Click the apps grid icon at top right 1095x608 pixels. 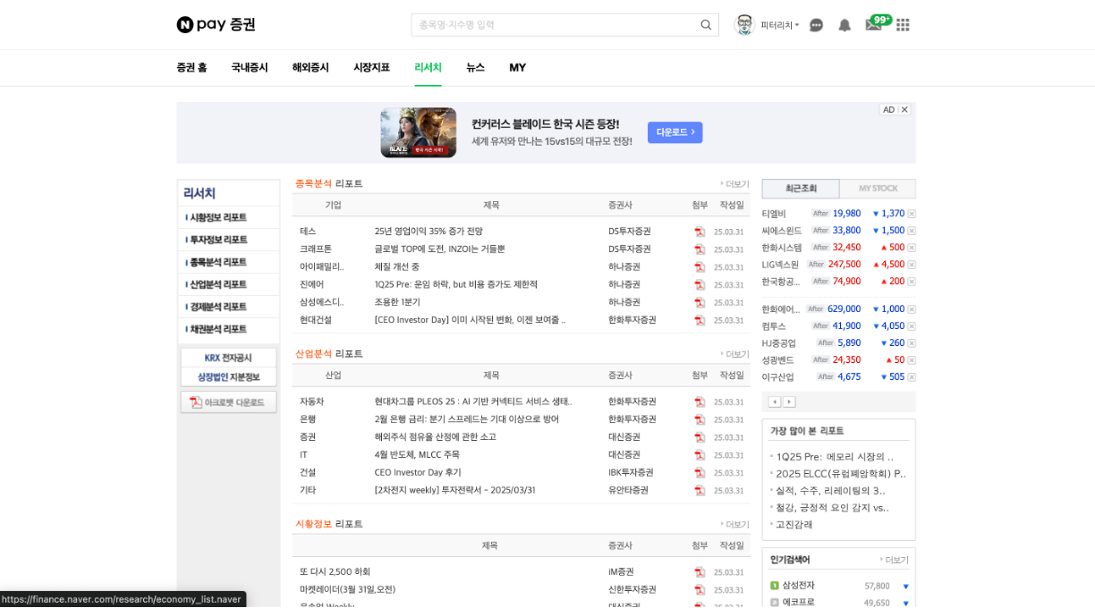pos(903,25)
